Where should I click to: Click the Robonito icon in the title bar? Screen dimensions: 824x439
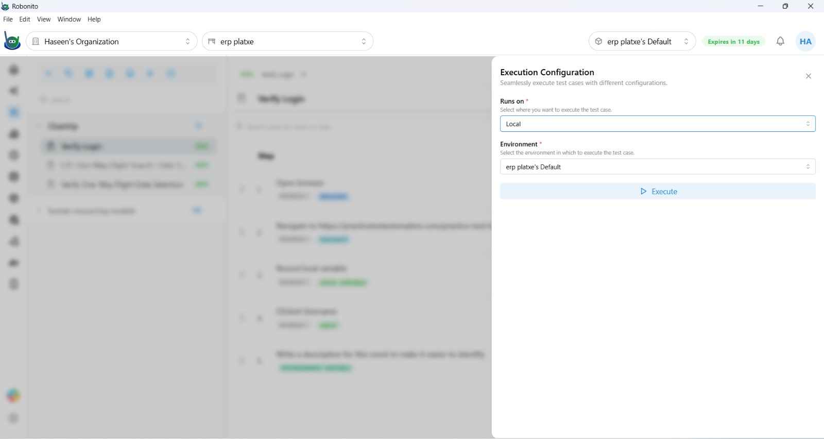(x=5, y=6)
